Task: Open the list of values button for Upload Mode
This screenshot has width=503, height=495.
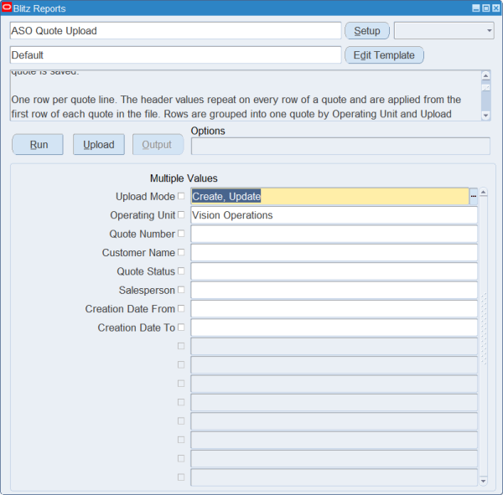Action: pyautogui.click(x=474, y=196)
